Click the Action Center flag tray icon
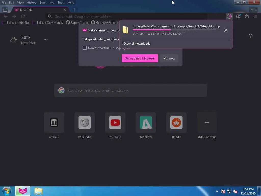This screenshot has height=196, width=261. click(x=223, y=191)
